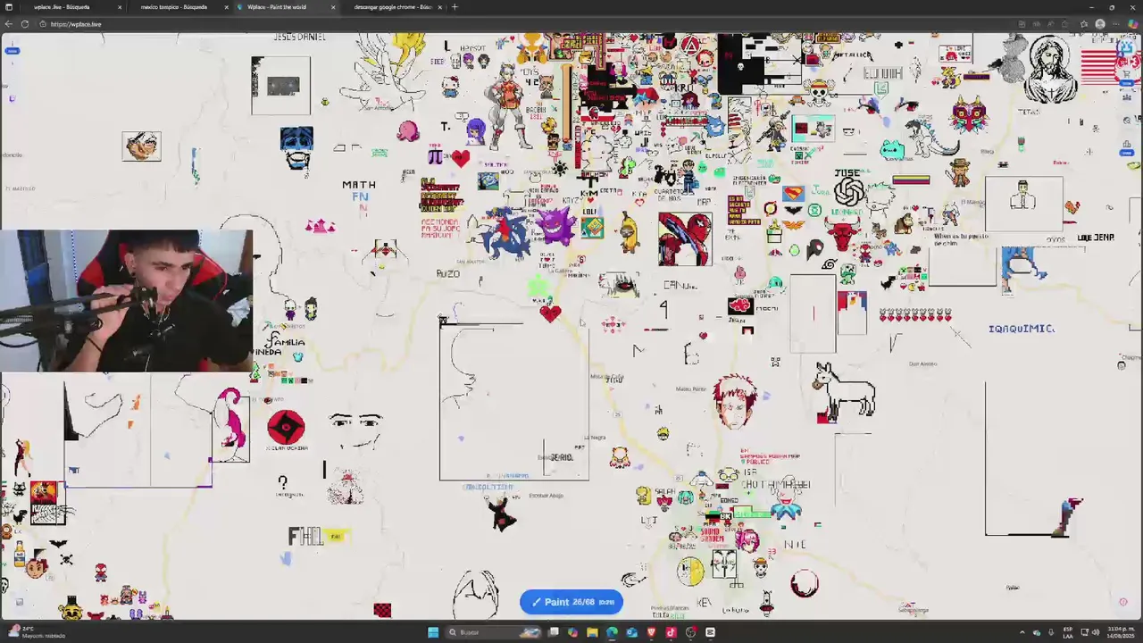Click the Paint 26/68 button
The height and width of the screenshot is (643, 1143).
(571, 602)
